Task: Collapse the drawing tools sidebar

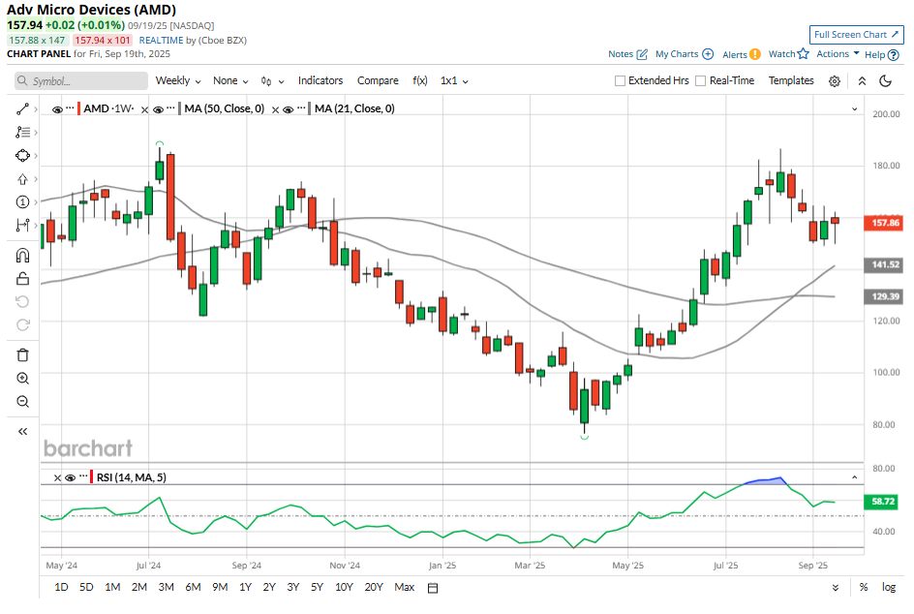Action: (x=22, y=432)
